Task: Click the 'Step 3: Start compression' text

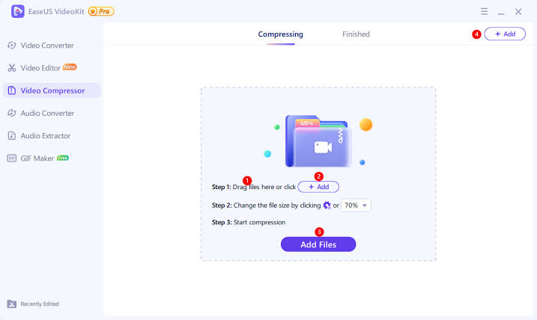Action: click(x=249, y=222)
